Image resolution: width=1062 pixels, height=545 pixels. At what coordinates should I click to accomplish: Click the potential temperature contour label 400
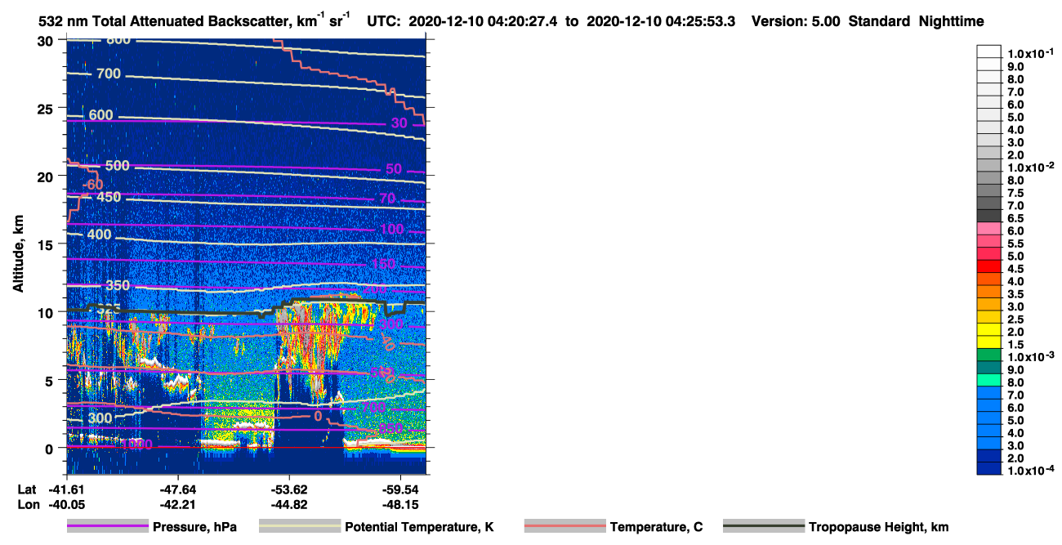98,235
